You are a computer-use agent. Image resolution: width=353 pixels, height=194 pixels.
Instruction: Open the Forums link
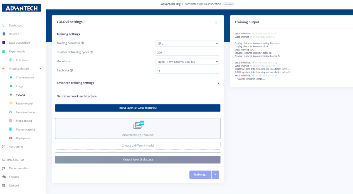pos(14,177)
